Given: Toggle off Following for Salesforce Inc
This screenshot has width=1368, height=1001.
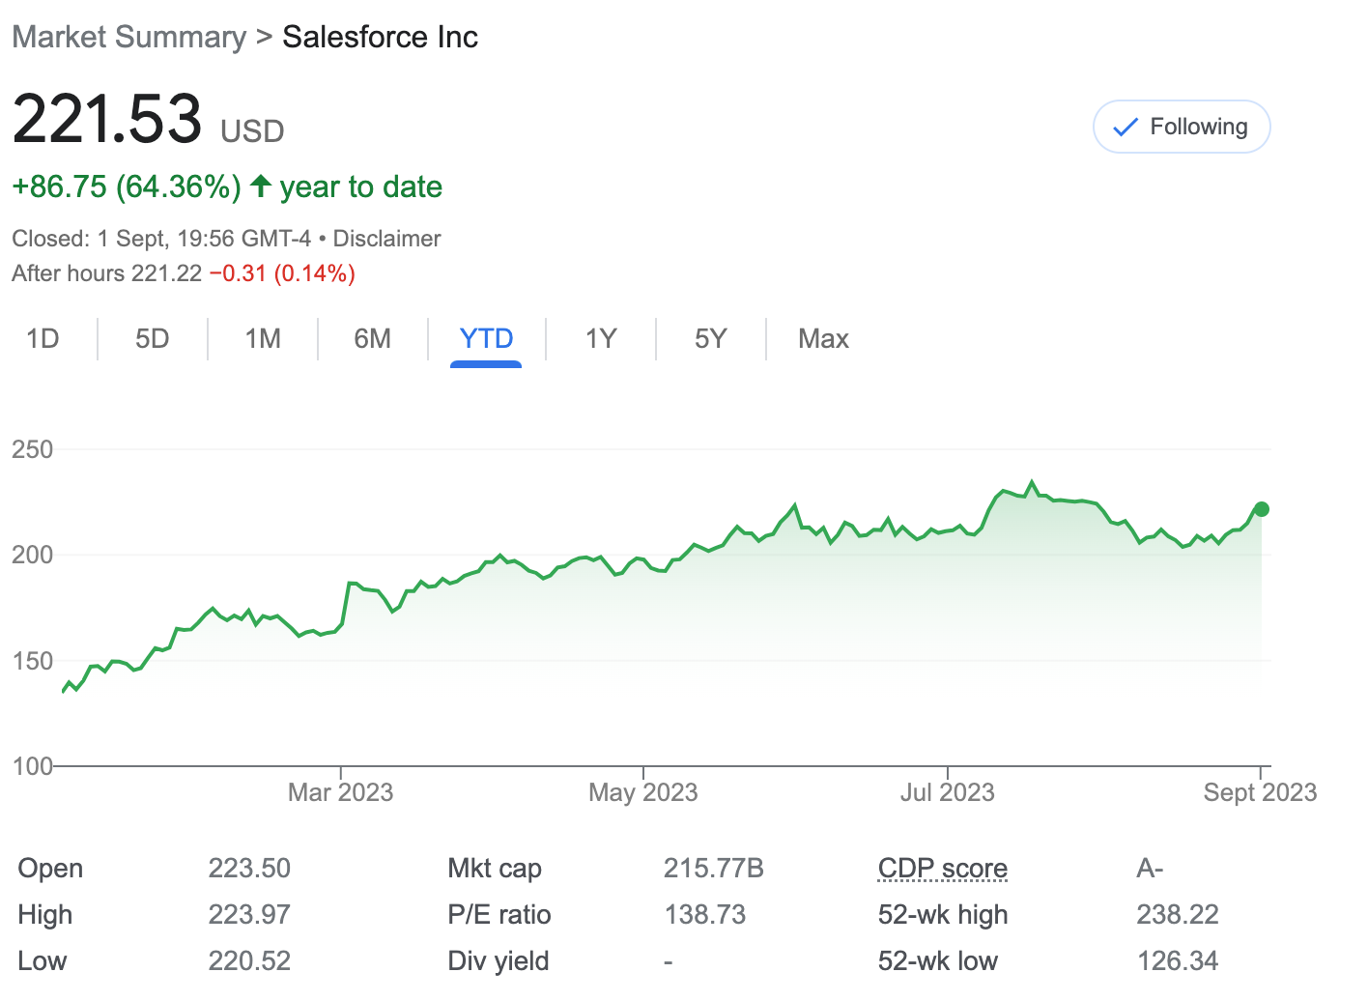Looking at the screenshot, I should pyautogui.click(x=1181, y=126).
